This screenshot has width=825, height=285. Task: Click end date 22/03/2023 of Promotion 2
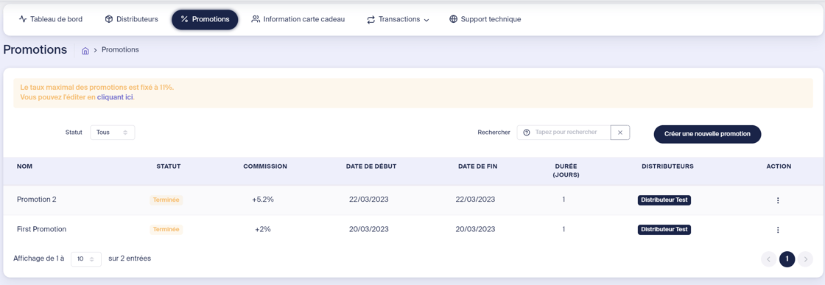(x=475, y=200)
